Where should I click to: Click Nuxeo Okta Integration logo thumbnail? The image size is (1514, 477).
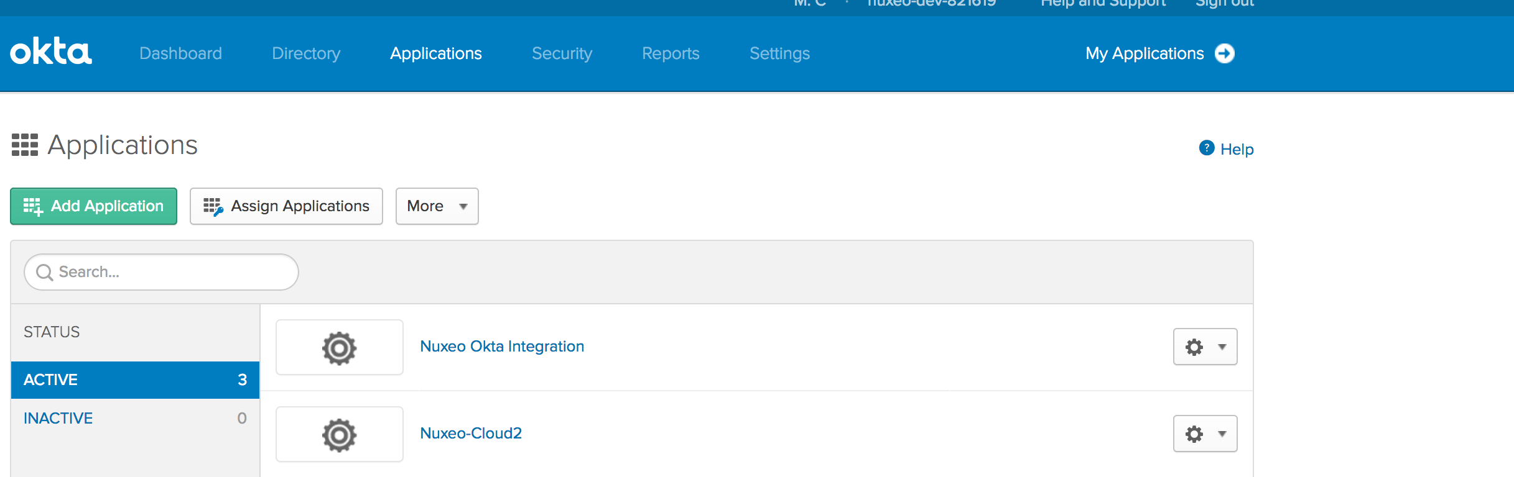tap(339, 347)
